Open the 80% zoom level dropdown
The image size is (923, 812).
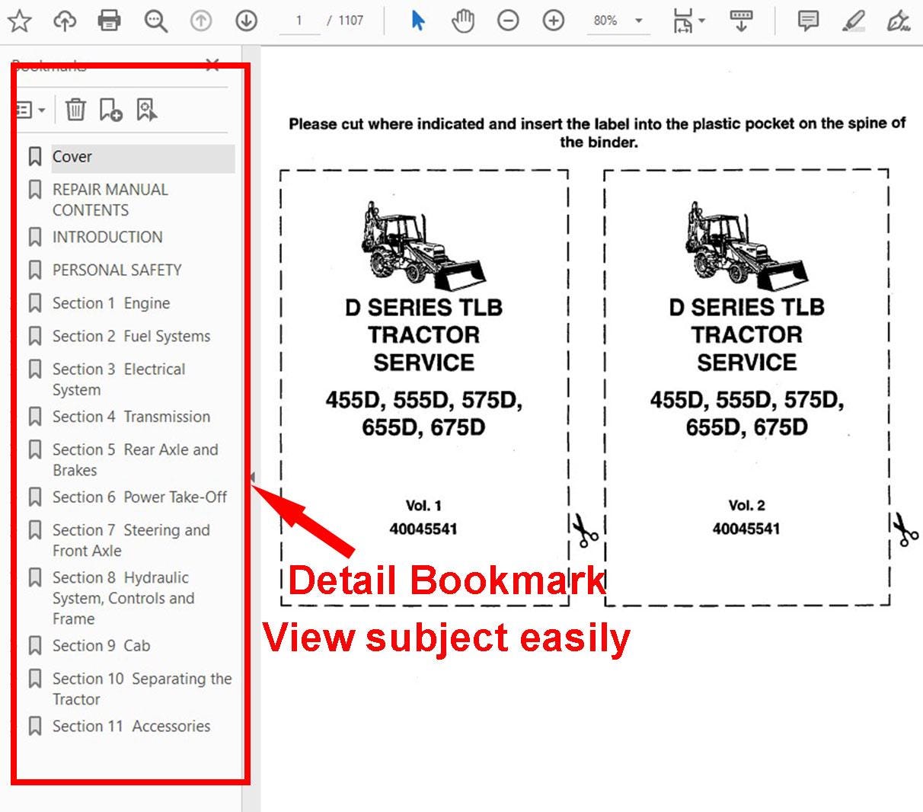tap(618, 21)
